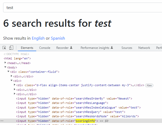Select the searchResOrderBy hidden input line
Viewport: 162px width, 125px height.
coord(74,99)
